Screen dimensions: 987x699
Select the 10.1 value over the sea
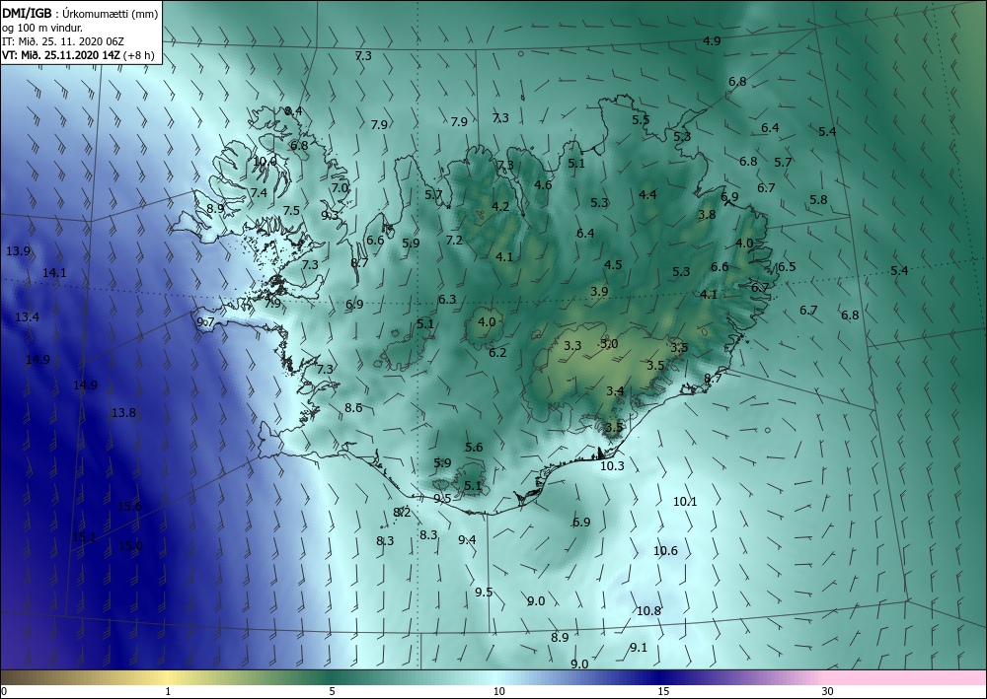(x=685, y=502)
